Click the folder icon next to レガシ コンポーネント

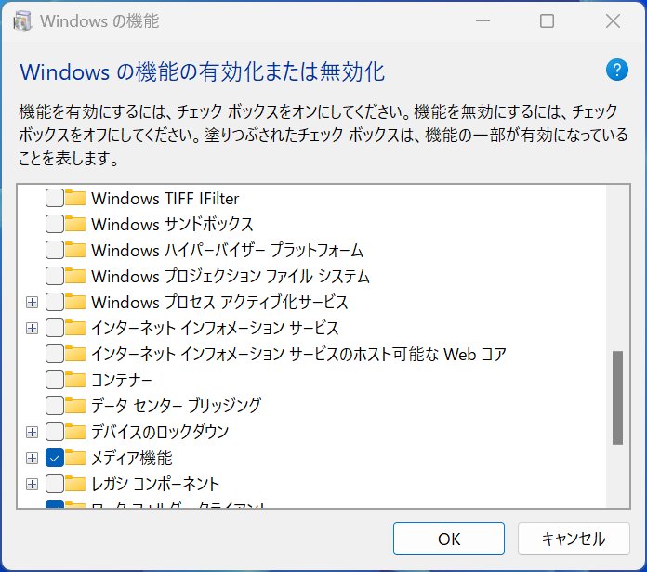coord(75,484)
